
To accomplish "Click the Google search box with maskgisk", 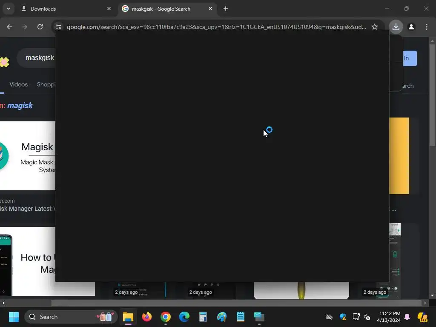I will coord(36,58).
